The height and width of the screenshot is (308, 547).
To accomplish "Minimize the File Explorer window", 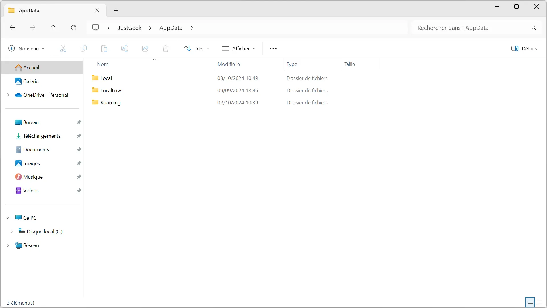I will click(497, 7).
